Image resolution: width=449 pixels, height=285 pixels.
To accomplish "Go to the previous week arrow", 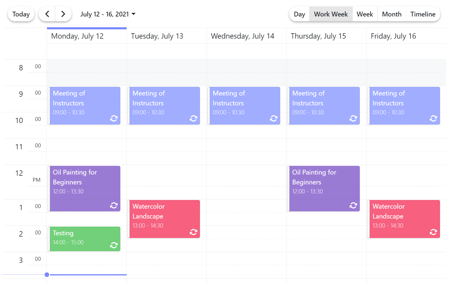I will [x=47, y=14].
